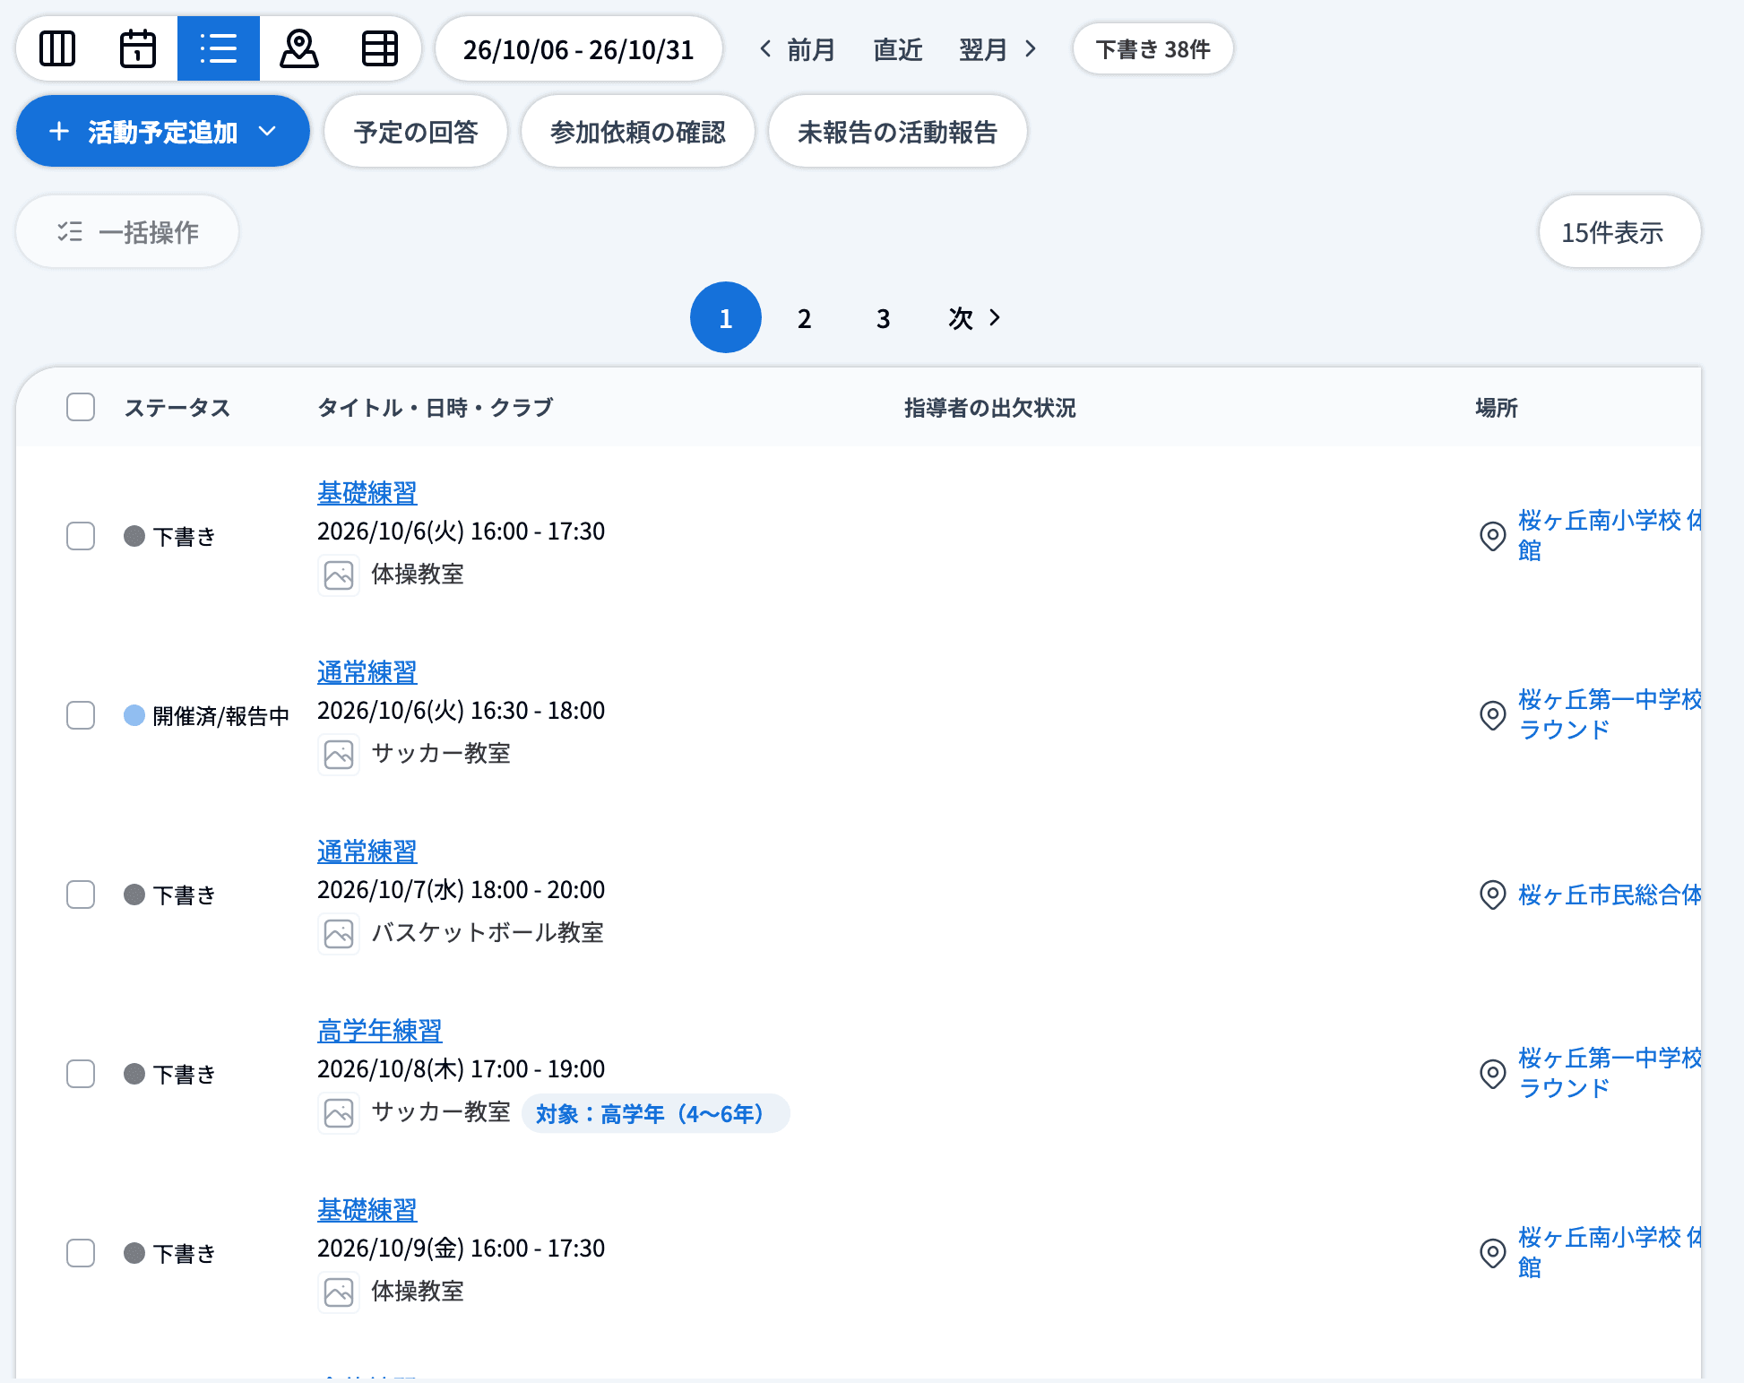Click location pin in 高学年練習 row
Viewport: 1744px width, 1383px height.
pyautogui.click(x=1492, y=1074)
